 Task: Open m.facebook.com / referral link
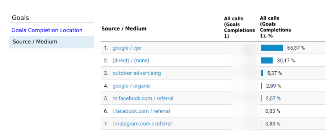[143, 98]
